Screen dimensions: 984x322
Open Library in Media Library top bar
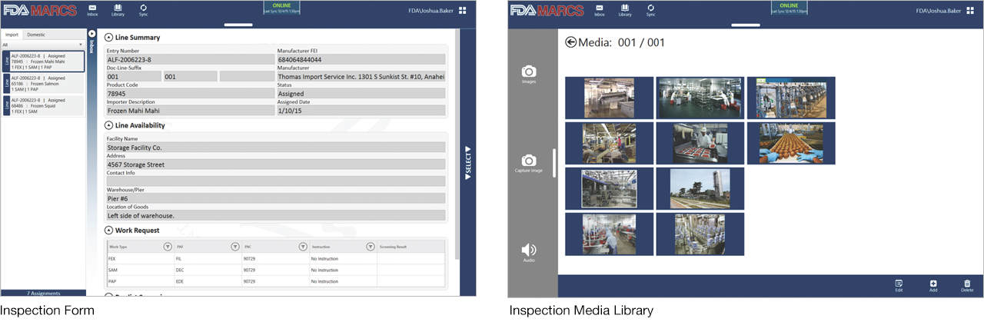click(x=625, y=10)
